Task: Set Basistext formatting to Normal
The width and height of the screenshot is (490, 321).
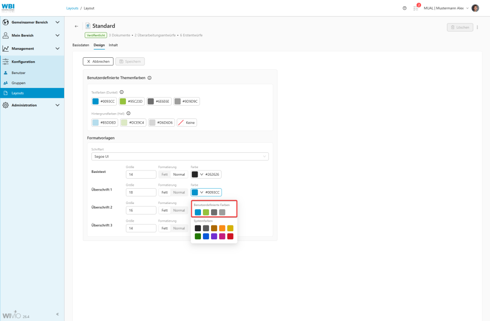Action: tap(179, 174)
